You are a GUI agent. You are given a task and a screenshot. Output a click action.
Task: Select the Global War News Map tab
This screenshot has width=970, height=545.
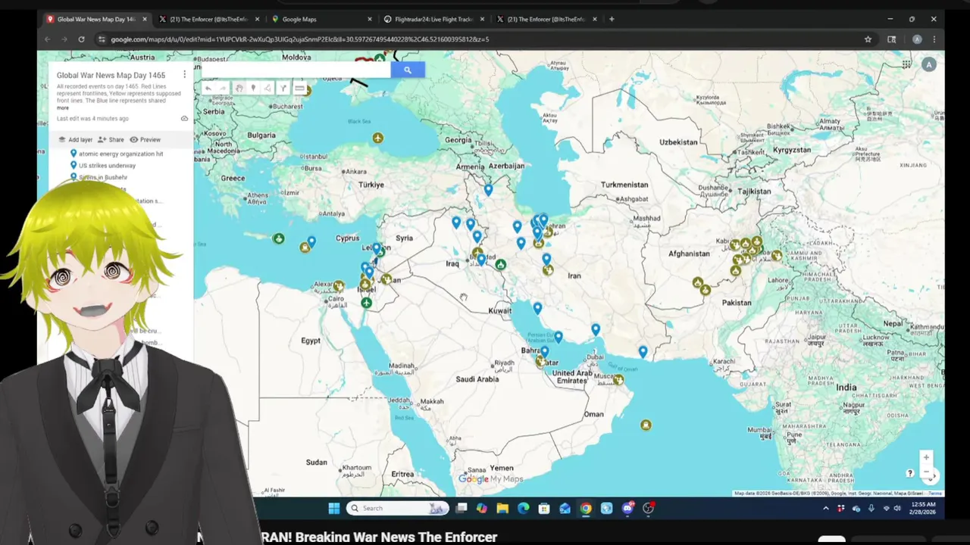[95, 19]
